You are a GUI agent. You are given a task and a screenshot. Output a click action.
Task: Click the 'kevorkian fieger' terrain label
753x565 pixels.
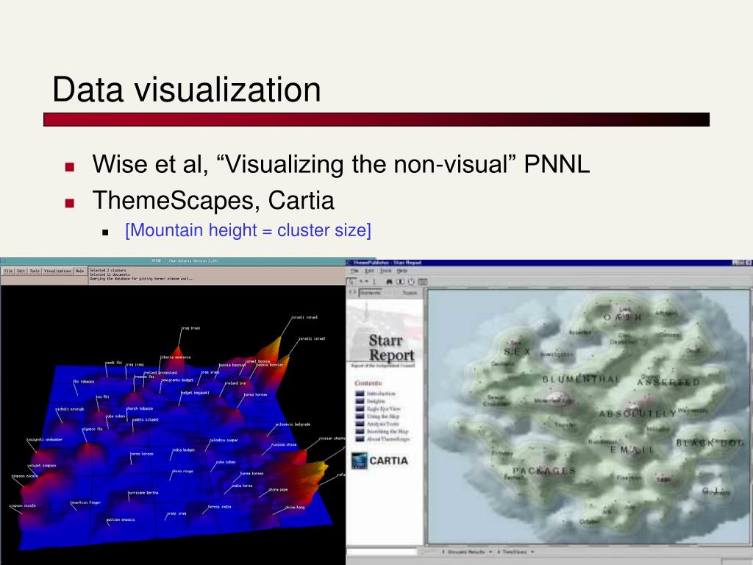point(85,503)
